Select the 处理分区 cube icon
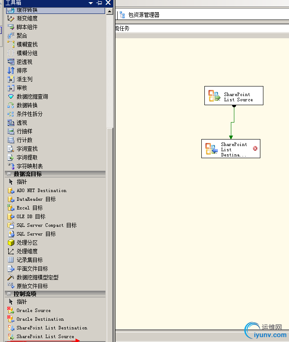 (11, 242)
